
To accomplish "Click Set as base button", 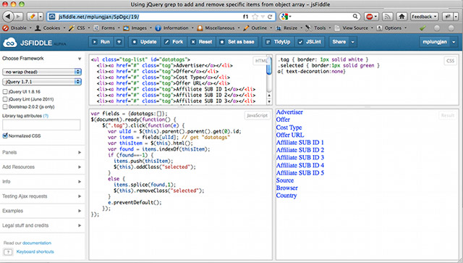I will pos(237,42).
